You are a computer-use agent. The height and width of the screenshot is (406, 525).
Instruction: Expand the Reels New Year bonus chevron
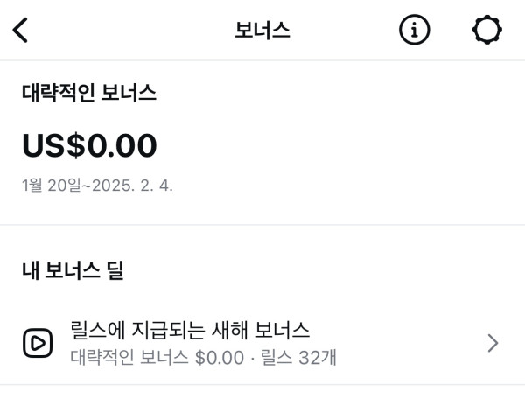point(493,344)
